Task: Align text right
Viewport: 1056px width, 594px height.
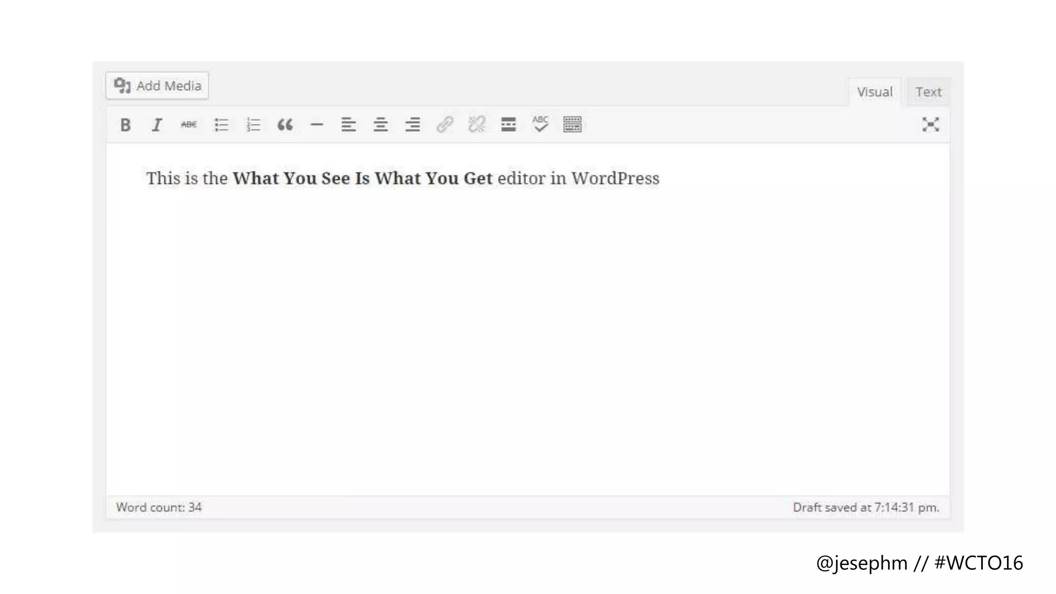Action: tap(412, 125)
